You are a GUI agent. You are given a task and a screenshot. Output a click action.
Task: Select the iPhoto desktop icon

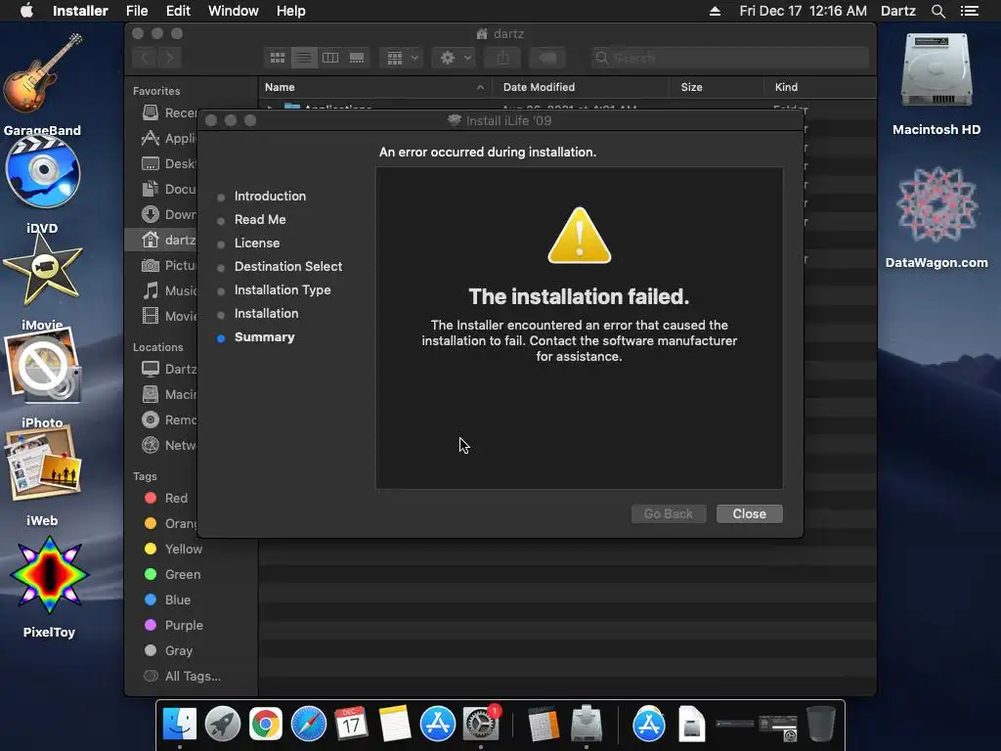(43, 378)
